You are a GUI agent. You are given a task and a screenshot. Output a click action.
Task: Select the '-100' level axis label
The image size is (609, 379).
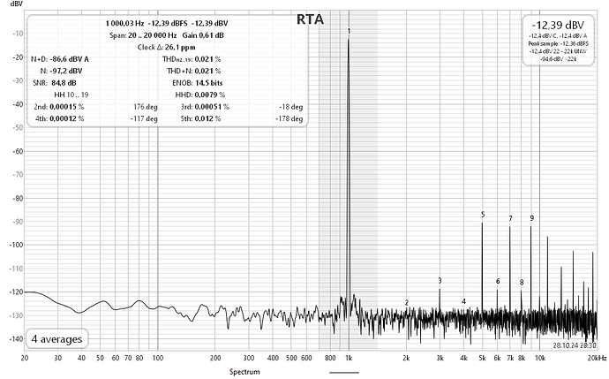[17, 245]
